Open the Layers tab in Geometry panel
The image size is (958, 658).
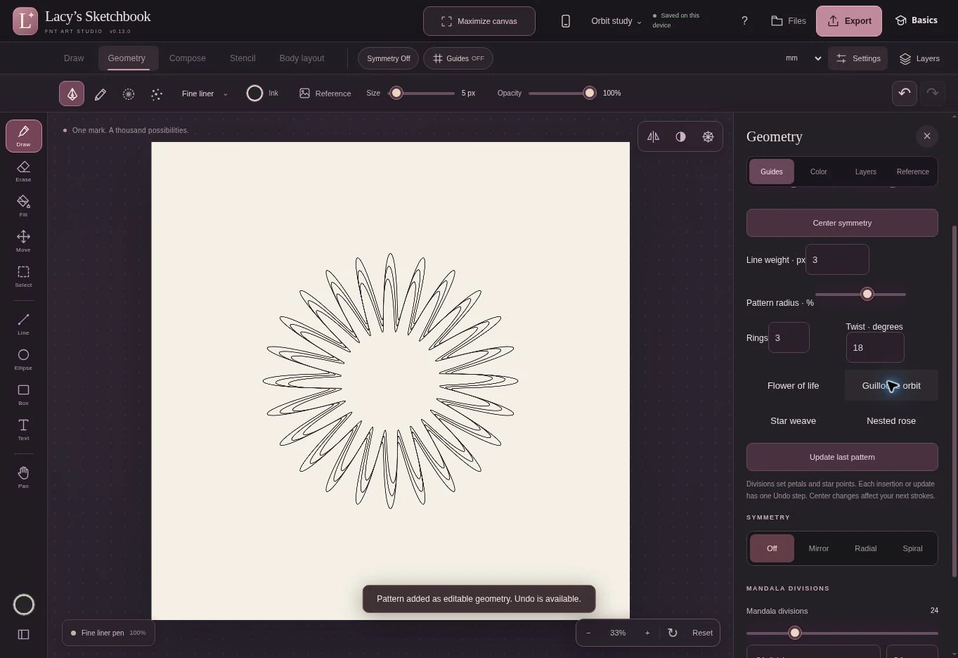click(x=865, y=172)
